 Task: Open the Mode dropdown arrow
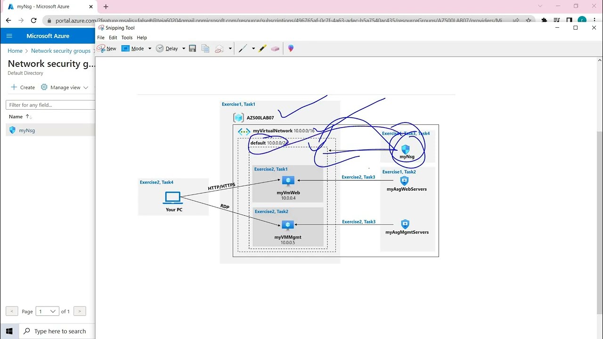150,48
